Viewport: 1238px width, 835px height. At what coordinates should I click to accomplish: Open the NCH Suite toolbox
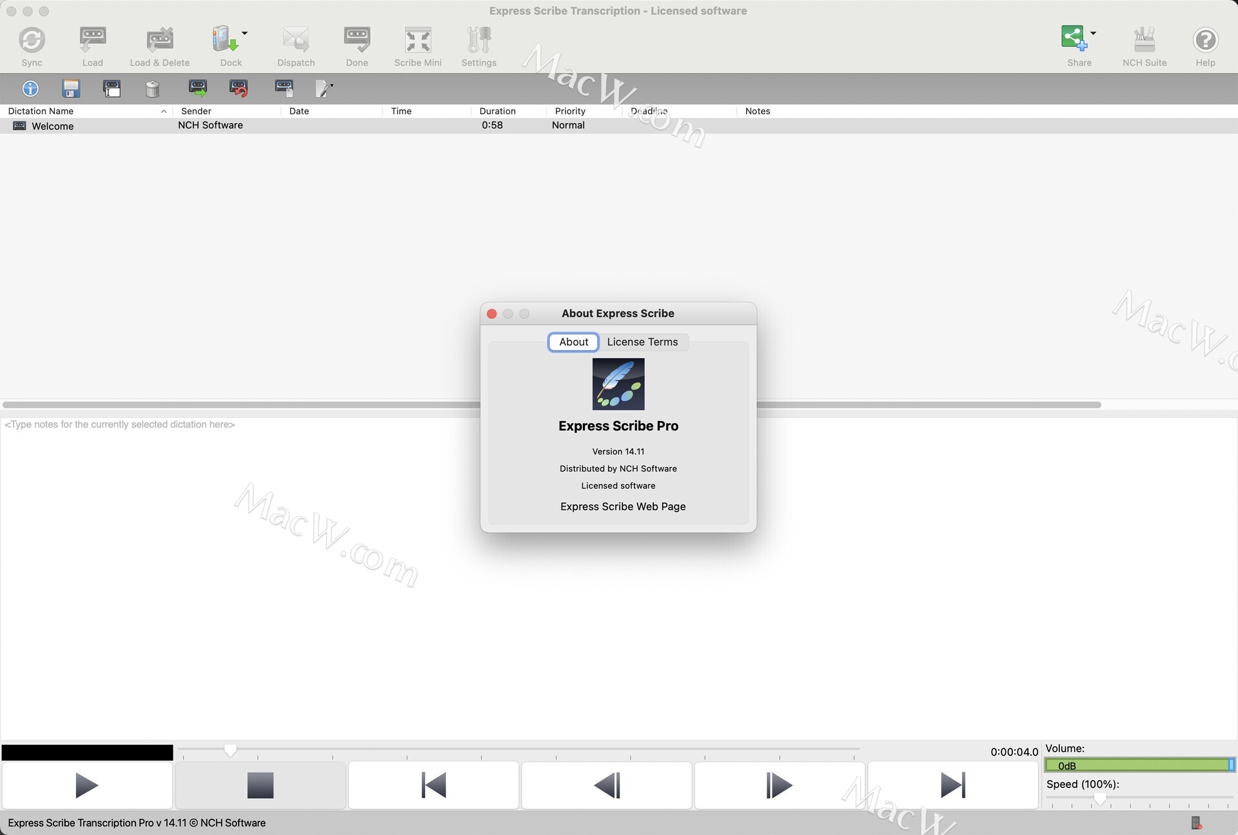(x=1144, y=41)
